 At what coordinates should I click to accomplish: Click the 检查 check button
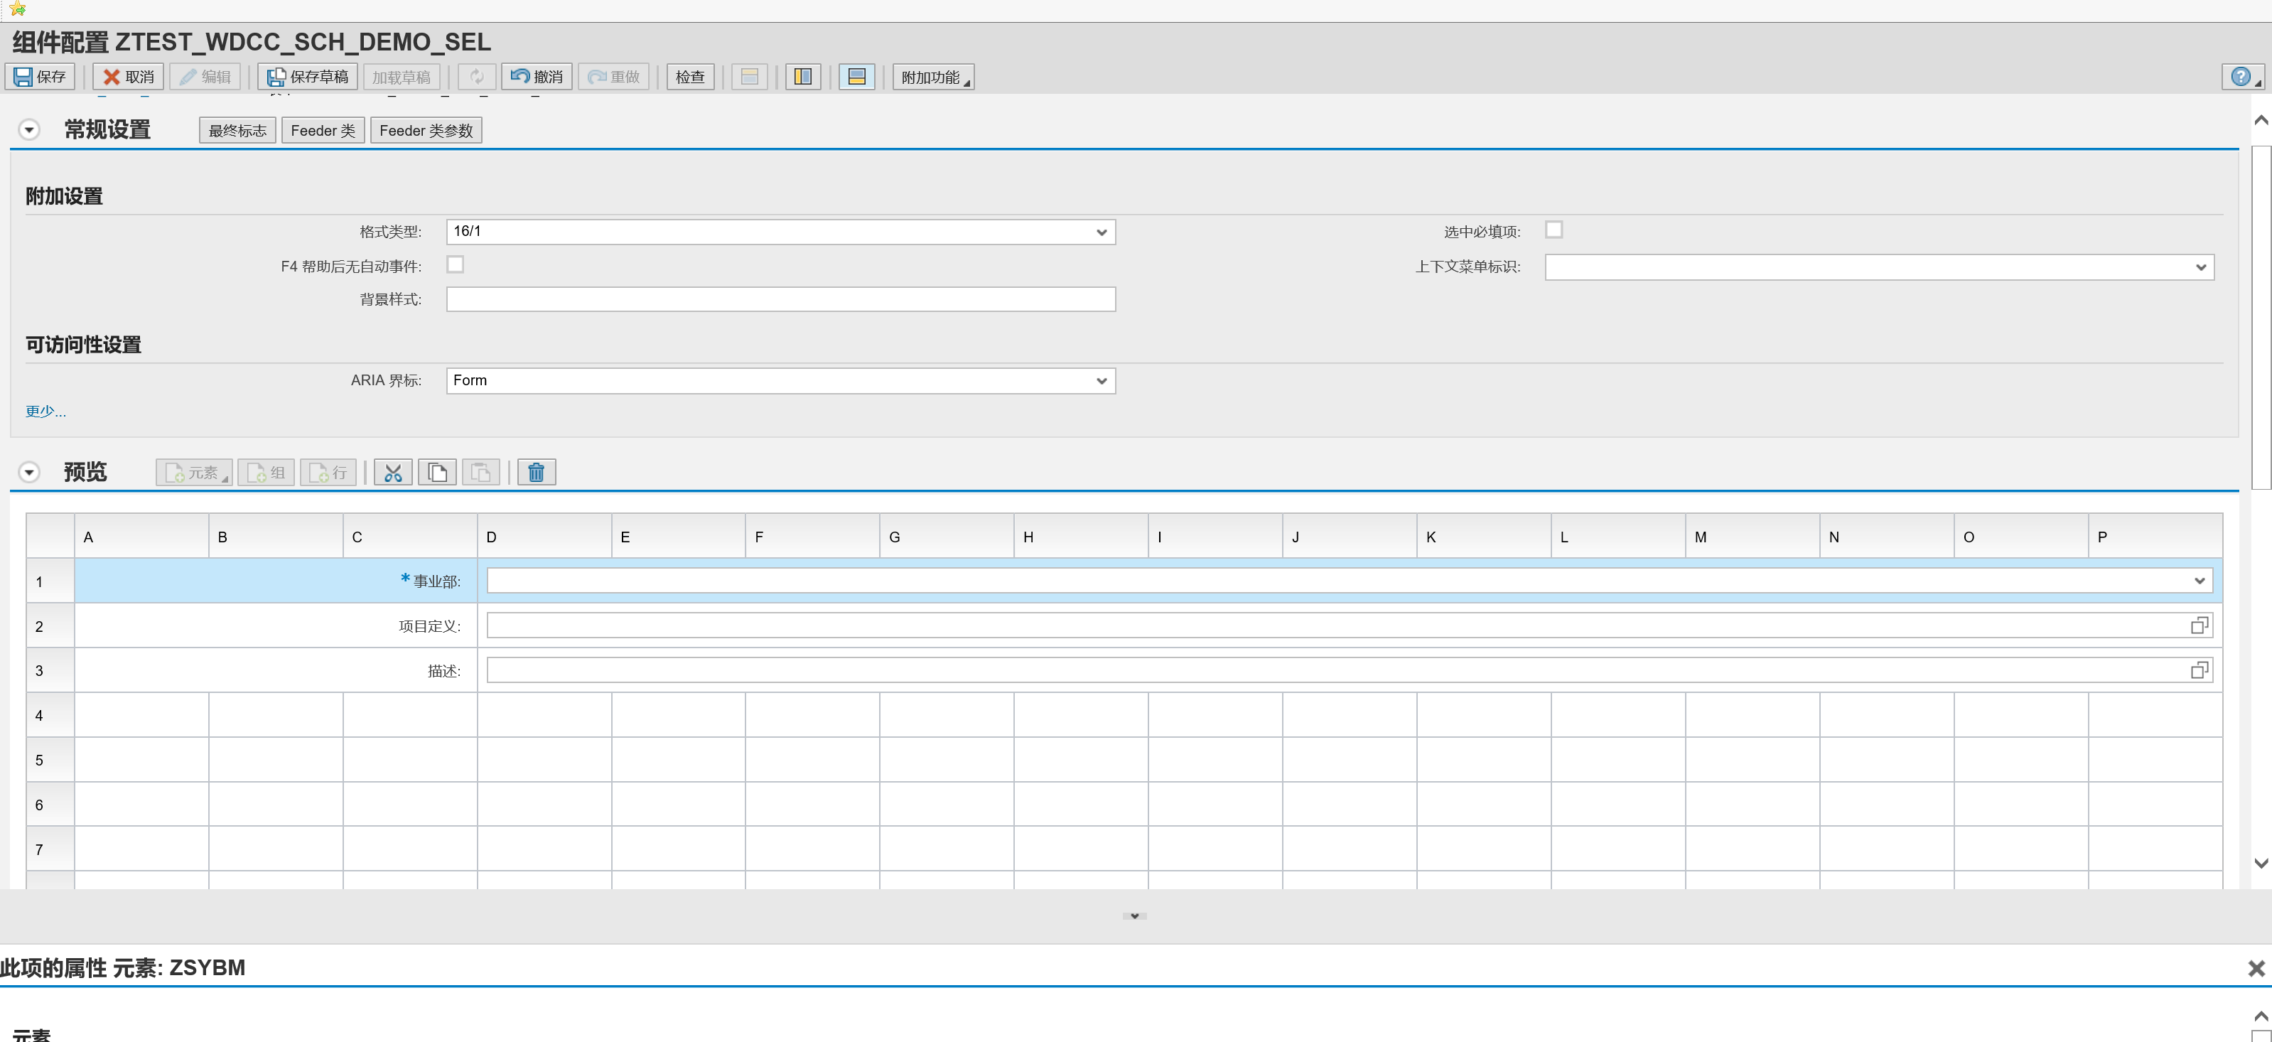690,77
